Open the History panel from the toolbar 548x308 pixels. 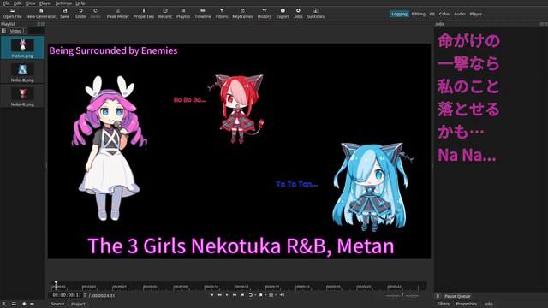(x=265, y=14)
